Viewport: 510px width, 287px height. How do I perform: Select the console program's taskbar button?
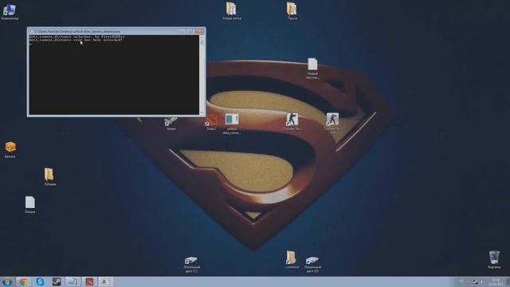pos(106,281)
